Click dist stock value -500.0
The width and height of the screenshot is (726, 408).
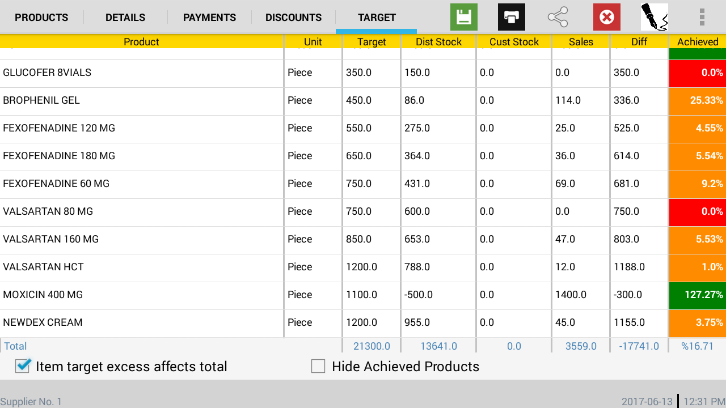click(419, 295)
